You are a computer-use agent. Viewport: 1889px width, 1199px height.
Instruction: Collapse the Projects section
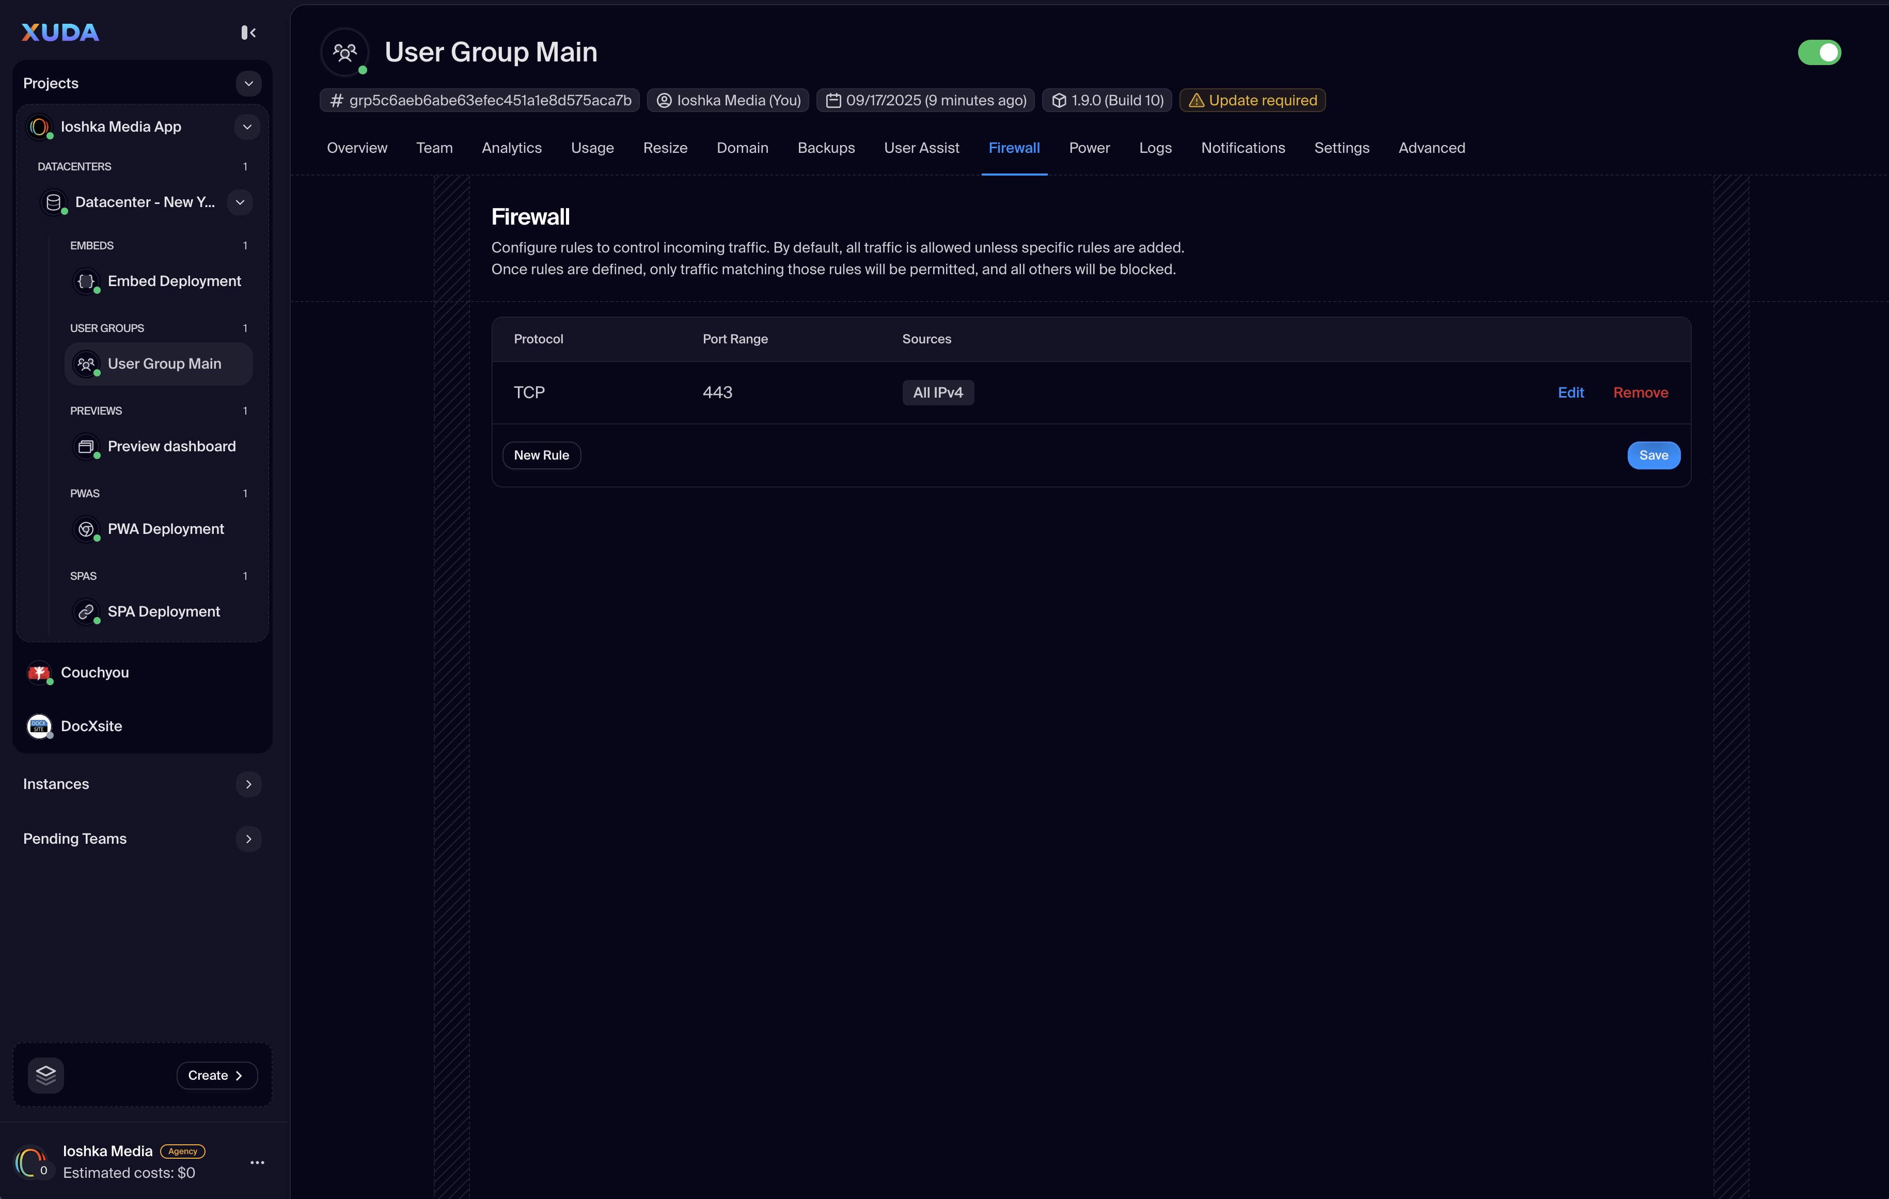[x=248, y=83]
